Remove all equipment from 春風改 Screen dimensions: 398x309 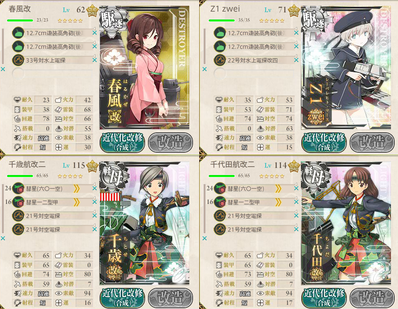3,69
